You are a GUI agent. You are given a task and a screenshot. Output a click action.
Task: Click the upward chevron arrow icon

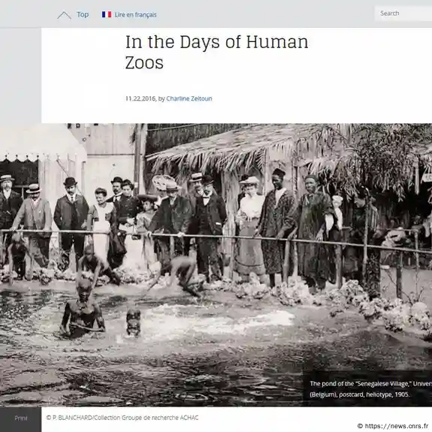(x=64, y=16)
